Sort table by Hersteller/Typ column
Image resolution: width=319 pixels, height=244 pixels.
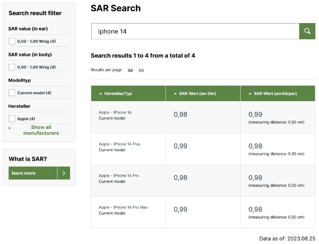point(118,94)
